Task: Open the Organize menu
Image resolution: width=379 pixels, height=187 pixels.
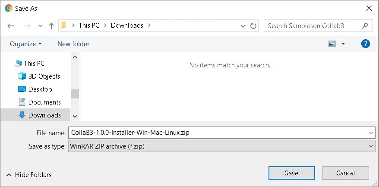Action: pos(26,44)
